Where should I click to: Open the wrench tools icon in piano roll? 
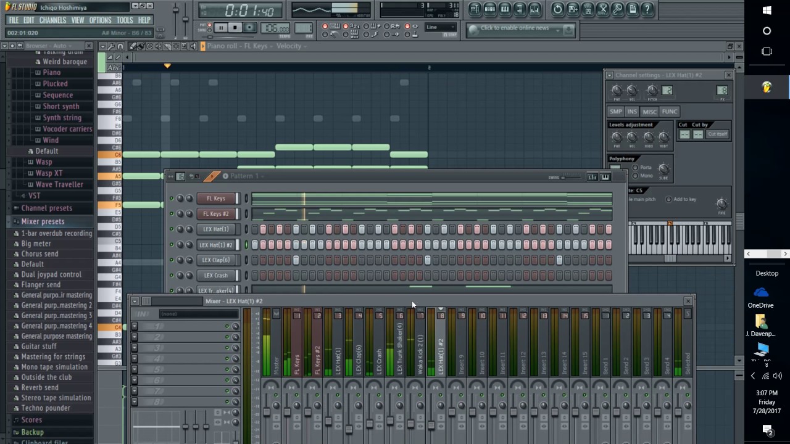[x=111, y=46]
